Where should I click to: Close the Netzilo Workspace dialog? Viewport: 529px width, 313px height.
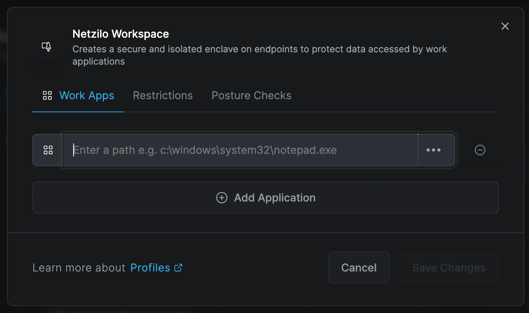click(505, 26)
